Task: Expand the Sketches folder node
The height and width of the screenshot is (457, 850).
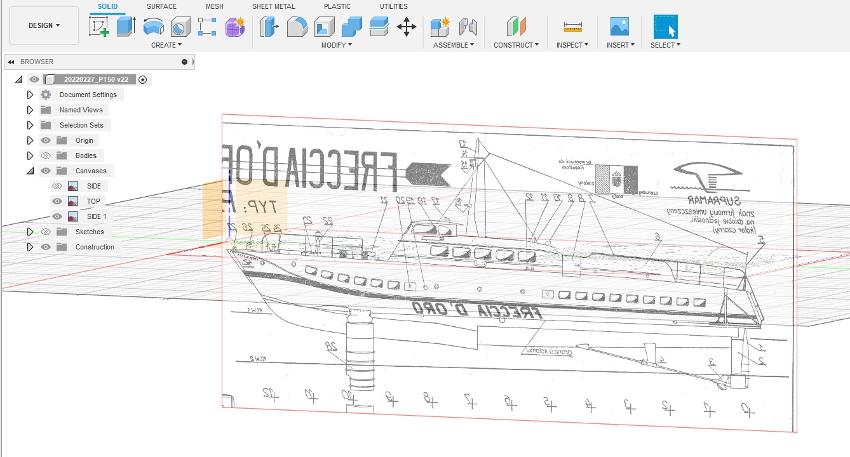Action: click(30, 232)
